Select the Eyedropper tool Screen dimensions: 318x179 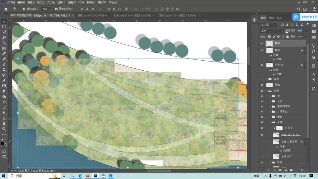click(x=4, y=54)
